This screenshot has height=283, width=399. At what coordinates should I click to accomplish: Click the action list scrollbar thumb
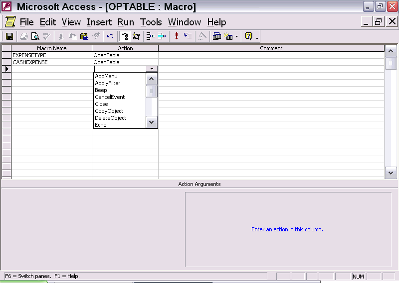coord(152,92)
